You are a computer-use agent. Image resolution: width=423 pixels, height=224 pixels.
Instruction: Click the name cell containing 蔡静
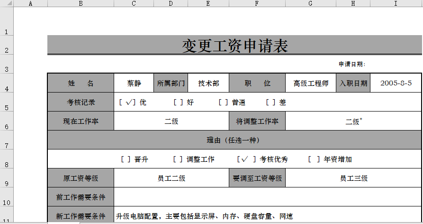[x=134, y=83]
